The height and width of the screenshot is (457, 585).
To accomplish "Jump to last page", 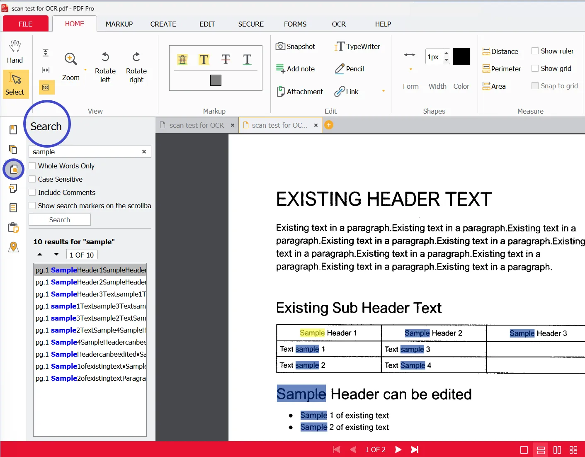I will [x=415, y=450].
